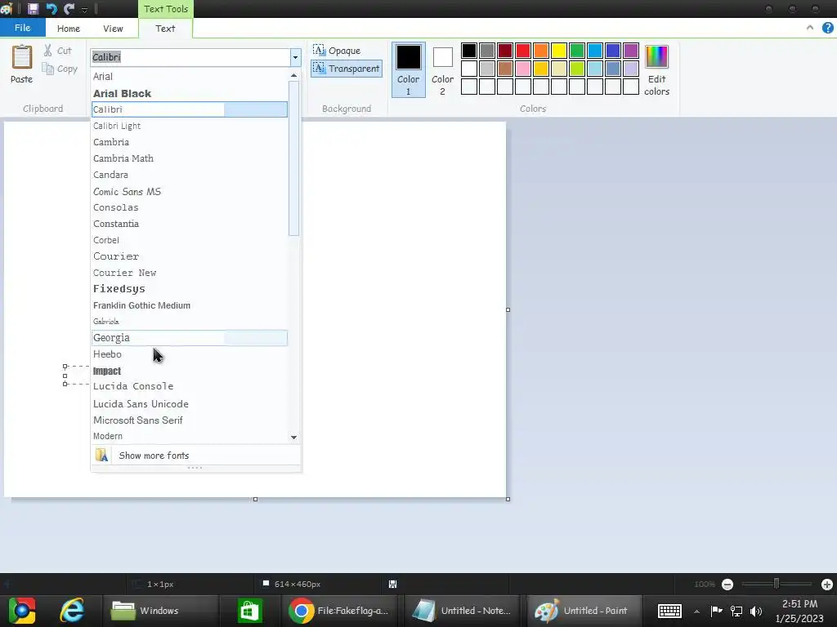Collapse the ribbon with the caret icon

pyautogui.click(x=810, y=27)
